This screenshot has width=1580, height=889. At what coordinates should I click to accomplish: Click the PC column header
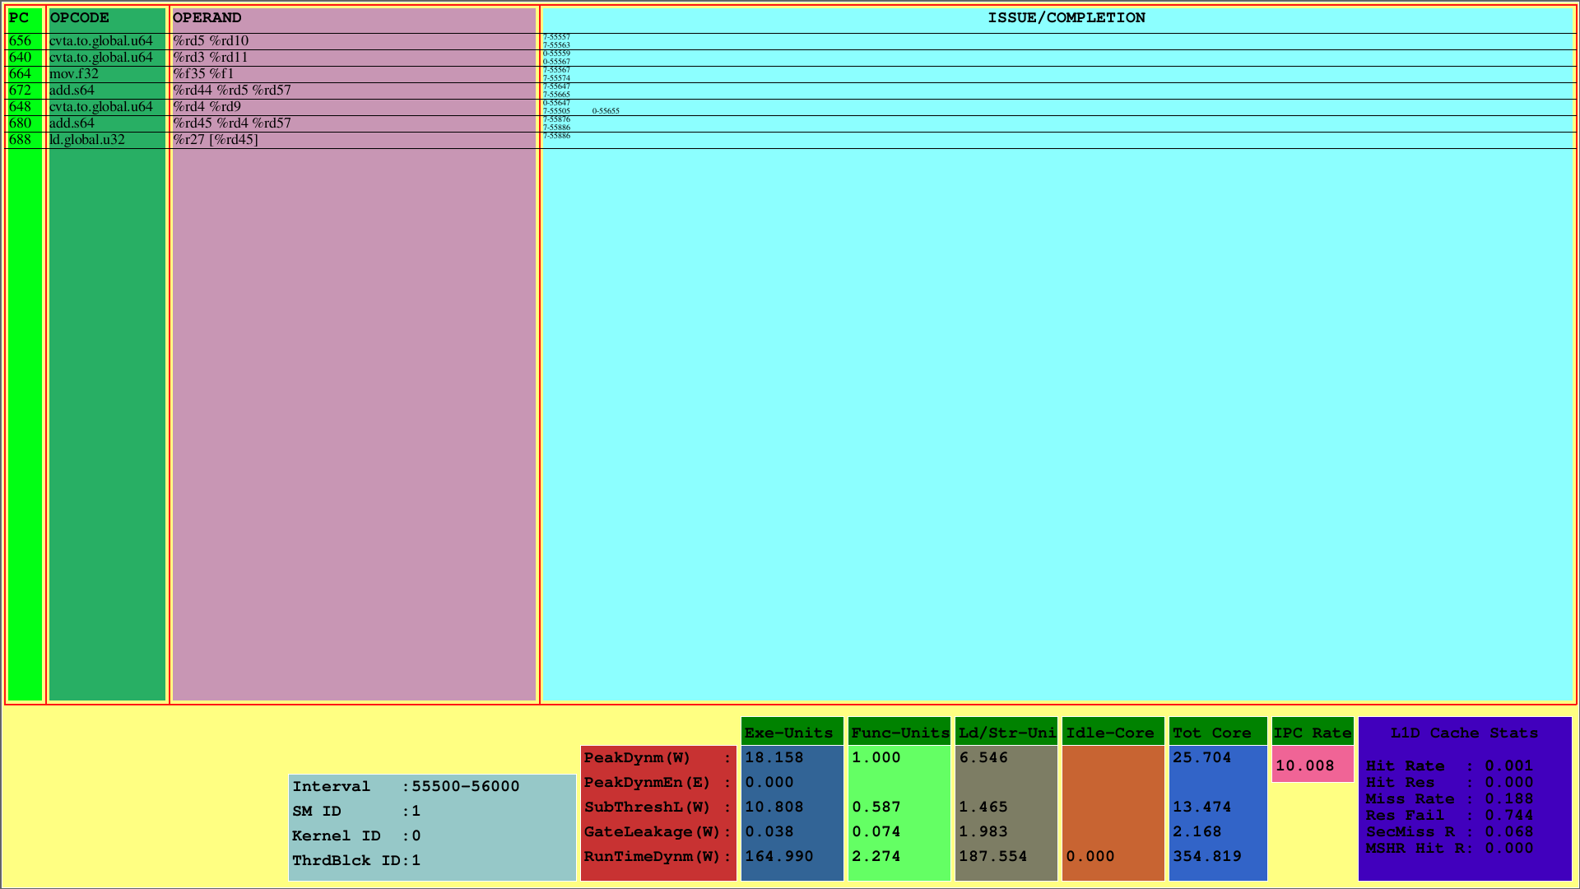(16, 17)
